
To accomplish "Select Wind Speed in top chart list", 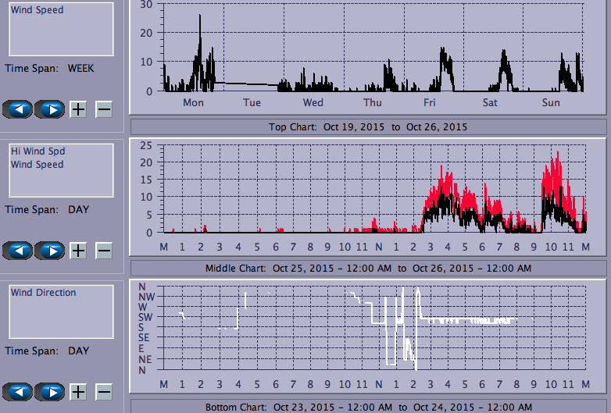I will coord(37,11).
